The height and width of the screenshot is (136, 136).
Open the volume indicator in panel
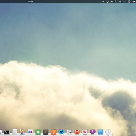tap(120, 2)
